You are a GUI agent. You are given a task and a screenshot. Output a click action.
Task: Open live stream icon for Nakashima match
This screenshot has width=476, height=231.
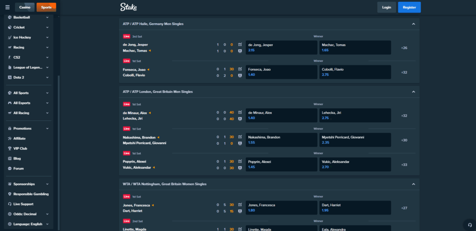[x=240, y=143]
